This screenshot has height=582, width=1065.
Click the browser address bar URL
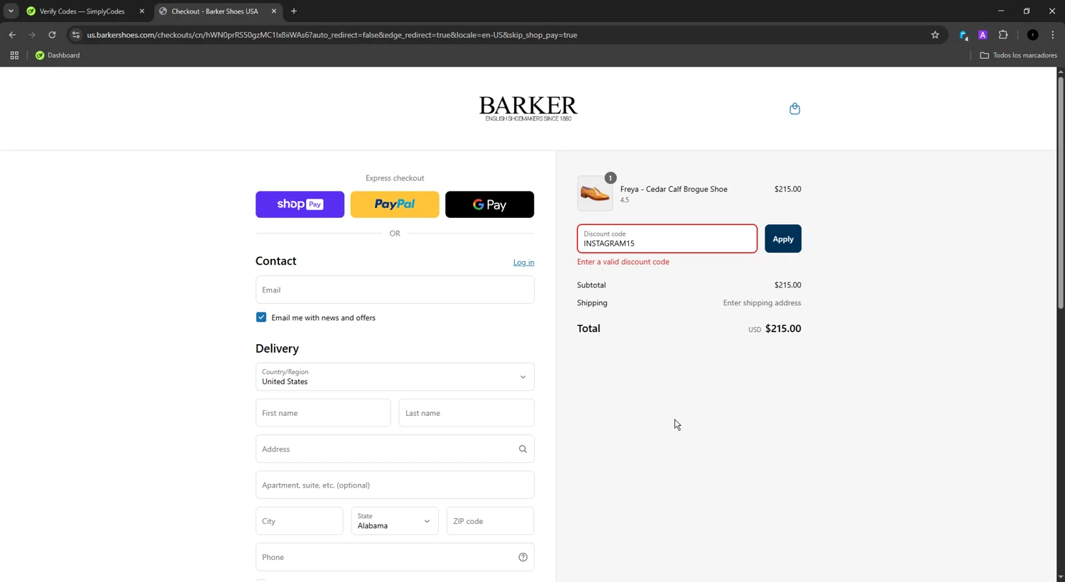click(x=332, y=35)
